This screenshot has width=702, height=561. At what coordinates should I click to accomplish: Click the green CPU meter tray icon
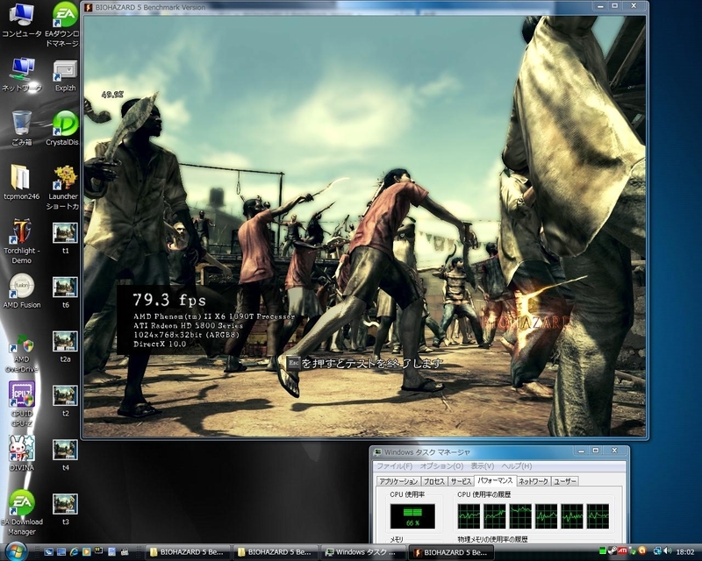(603, 551)
